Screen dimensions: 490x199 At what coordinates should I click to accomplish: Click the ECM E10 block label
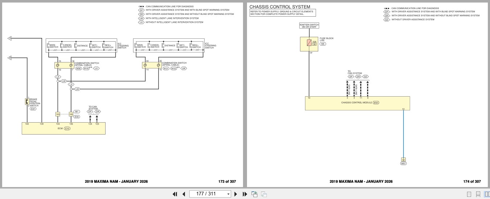tap(63, 128)
